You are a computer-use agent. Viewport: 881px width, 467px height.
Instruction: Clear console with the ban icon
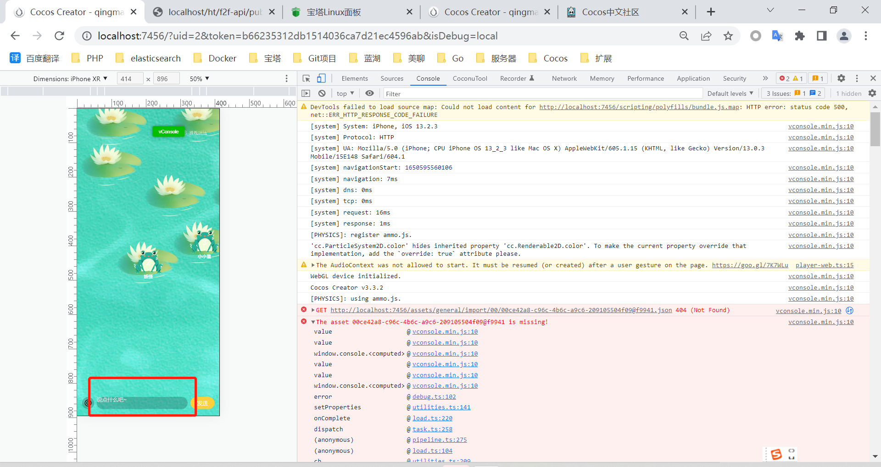point(322,93)
